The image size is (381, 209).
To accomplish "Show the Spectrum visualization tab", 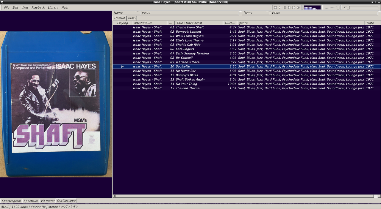I will [x=31, y=201].
